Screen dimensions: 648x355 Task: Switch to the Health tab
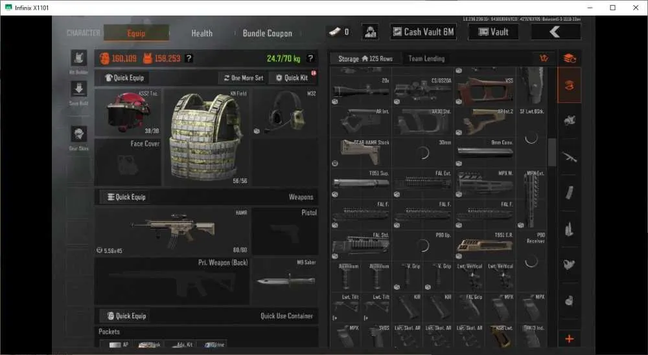click(x=202, y=33)
